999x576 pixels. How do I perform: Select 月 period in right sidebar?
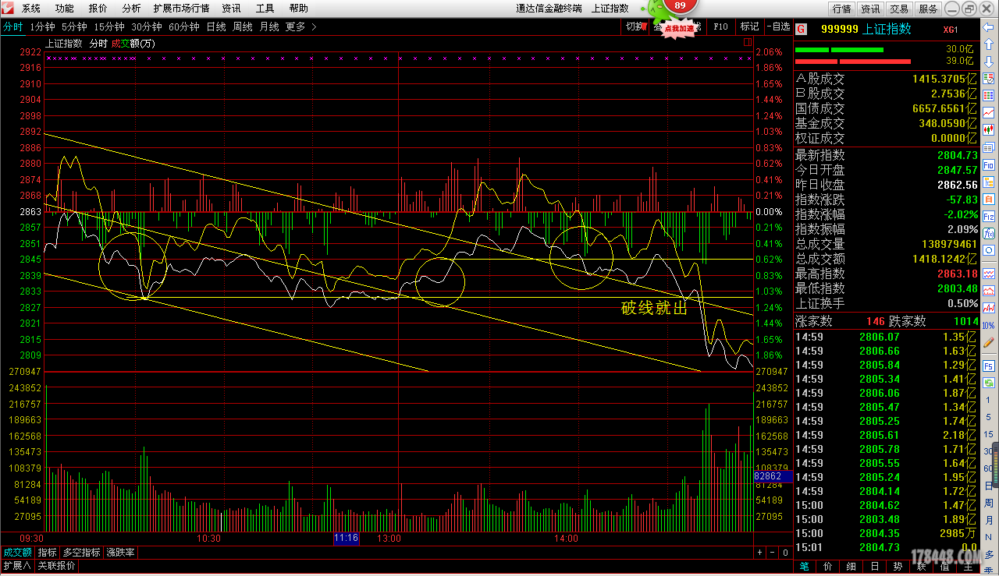click(x=988, y=520)
